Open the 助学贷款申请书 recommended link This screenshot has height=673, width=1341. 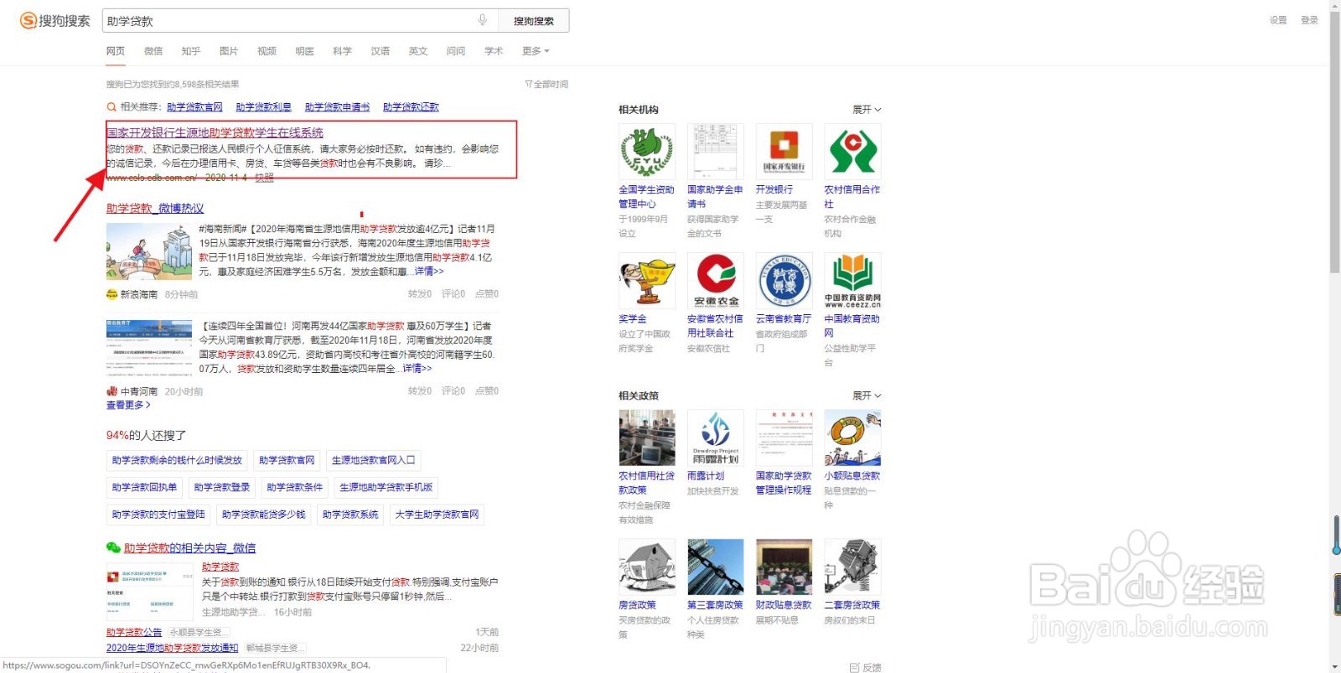tap(337, 107)
